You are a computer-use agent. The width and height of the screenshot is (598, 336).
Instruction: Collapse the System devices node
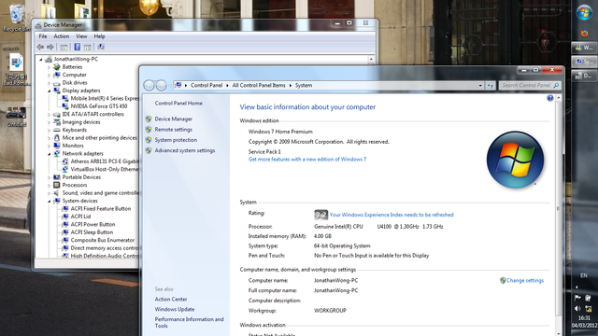pyautogui.click(x=50, y=201)
